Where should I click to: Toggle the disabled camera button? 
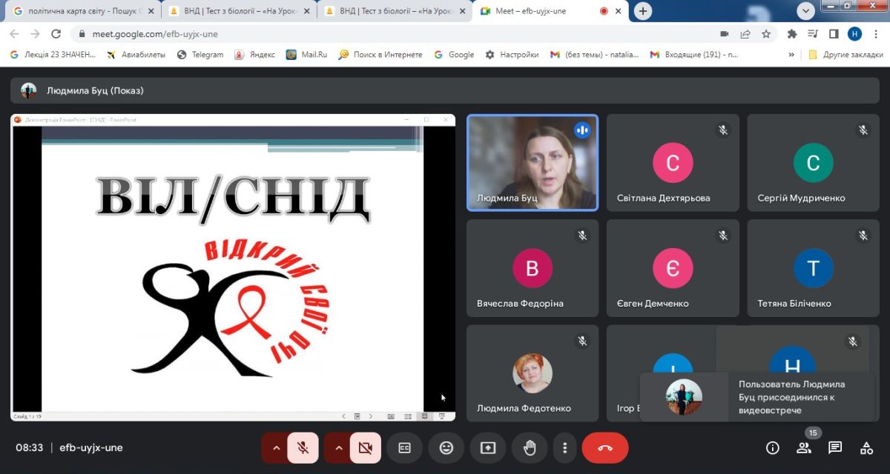[x=365, y=448]
